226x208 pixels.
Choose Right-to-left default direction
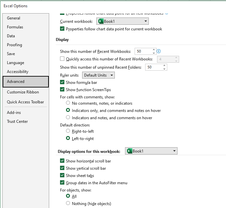(68, 131)
